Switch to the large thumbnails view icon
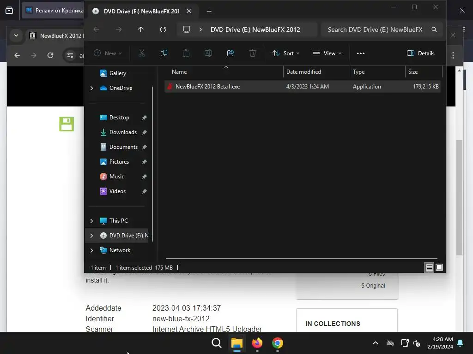Viewport: 473px width, 354px height. (x=439, y=267)
